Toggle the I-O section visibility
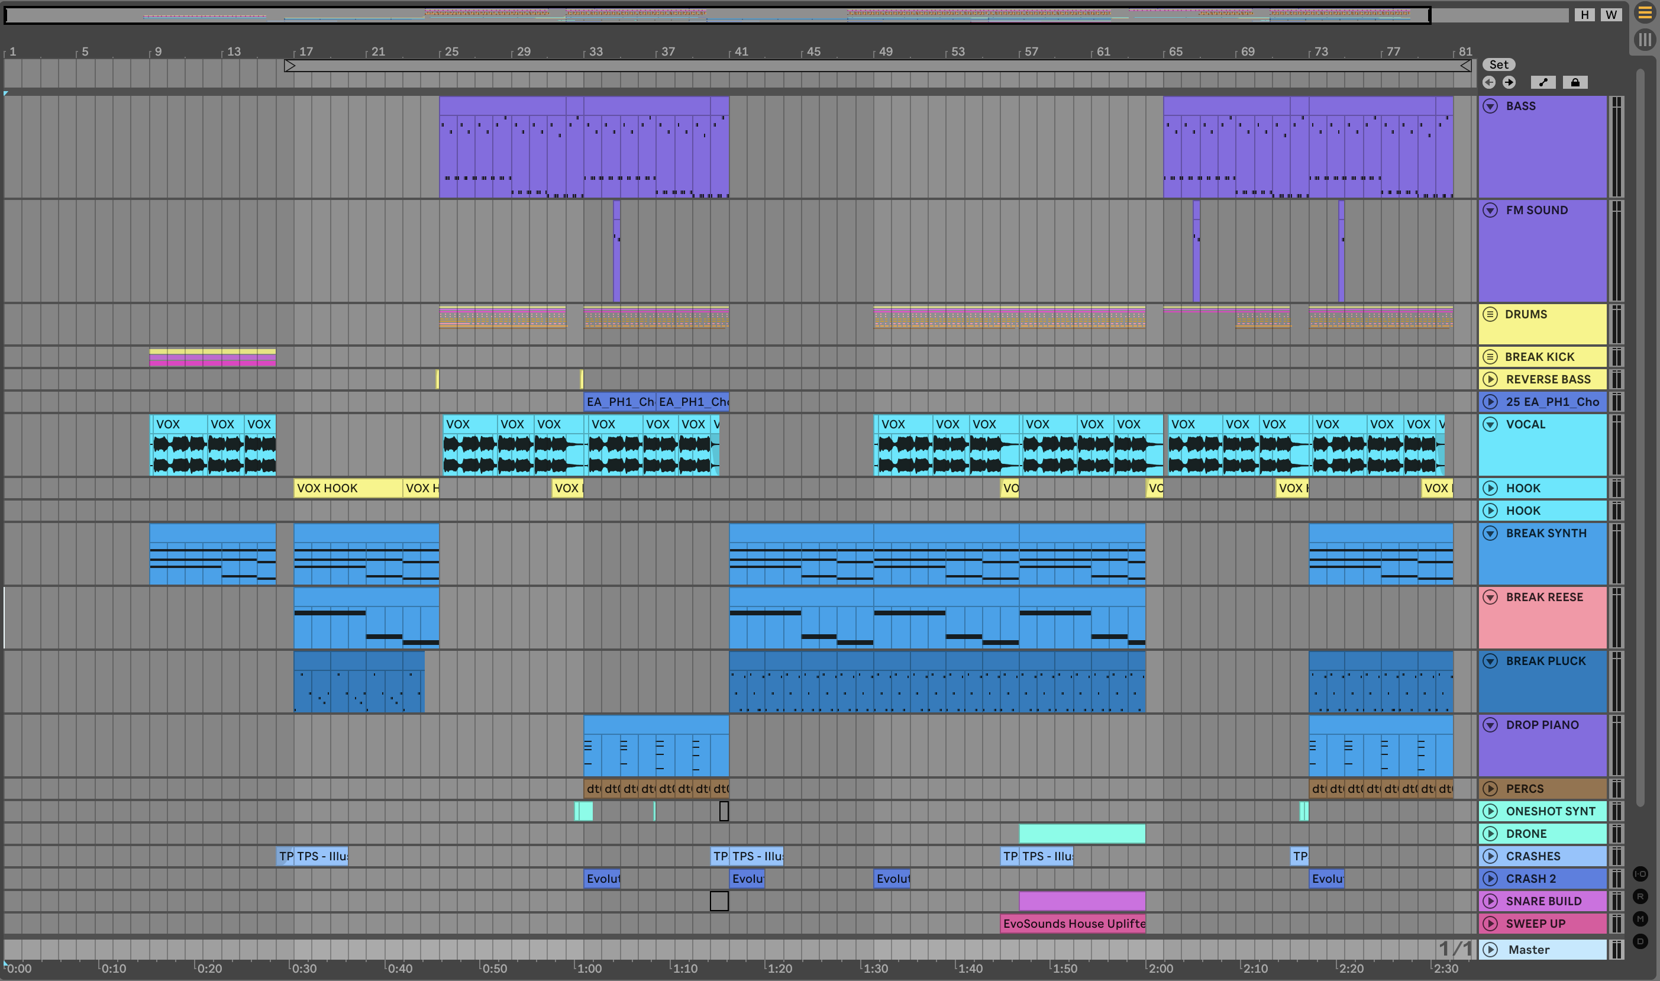The height and width of the screenshot is (981, 1660). (x=1640, y=874)
